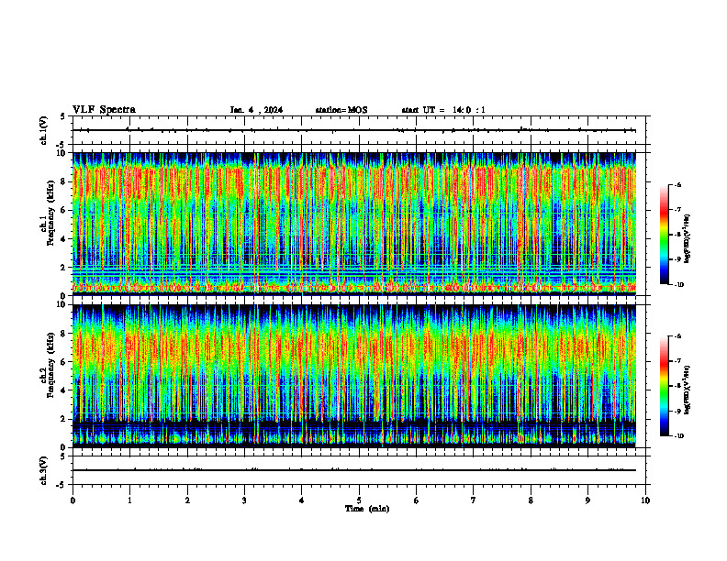
Task: Click the ch.2 "Frequency (kHz)" axis label
Action: tap(52, 365)
